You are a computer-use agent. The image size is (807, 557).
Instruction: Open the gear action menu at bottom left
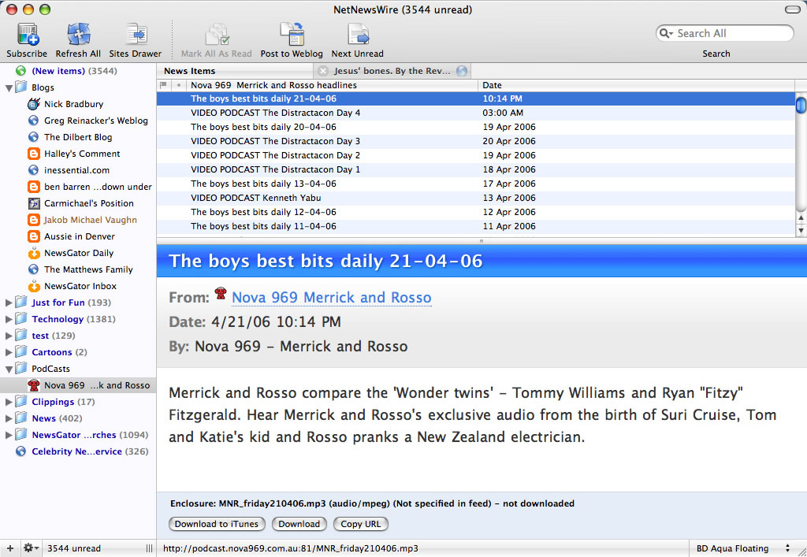click(30, 548)
